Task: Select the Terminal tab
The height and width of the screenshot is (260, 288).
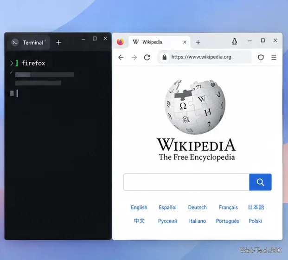Action: coord(28,42)
